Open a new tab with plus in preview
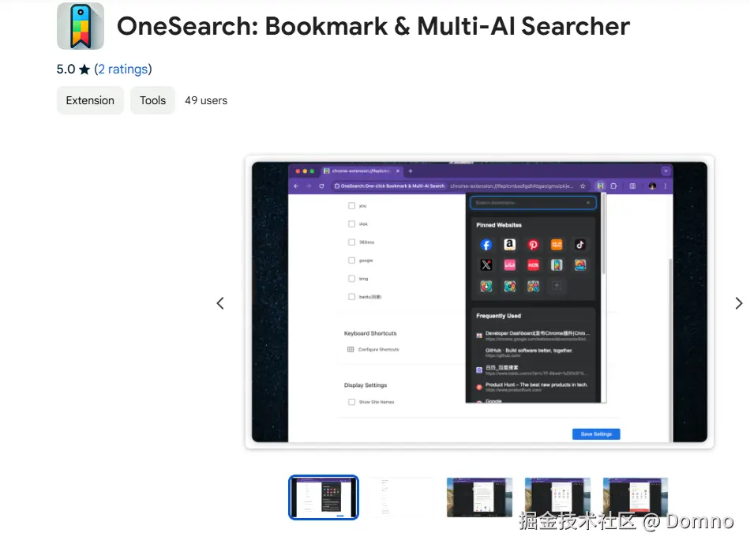The image size is (750, 548). [411, 171]
